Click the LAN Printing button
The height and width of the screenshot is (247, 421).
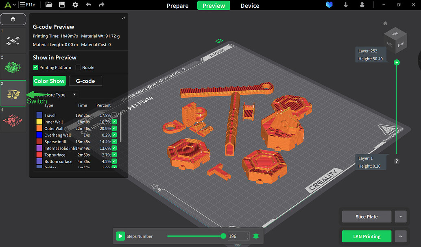pos(366,236)
